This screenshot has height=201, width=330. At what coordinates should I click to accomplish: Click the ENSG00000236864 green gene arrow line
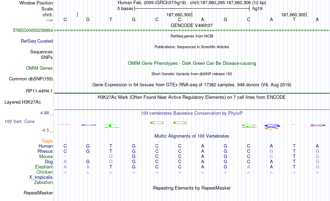coord(192,30)
